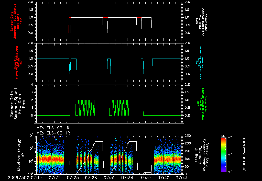Image resolution: width=262 pixels, height=181 pixels.
Task: Click the 150 scanner position tick label
Action: click(x=188, y=151)
